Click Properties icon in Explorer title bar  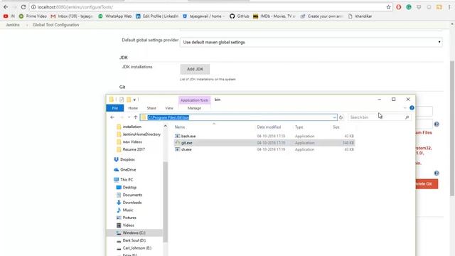(122, 100)
